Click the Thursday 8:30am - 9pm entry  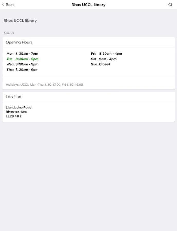(22, 70)
